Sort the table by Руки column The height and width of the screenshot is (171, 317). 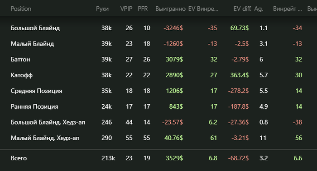[x=102, y=9]
